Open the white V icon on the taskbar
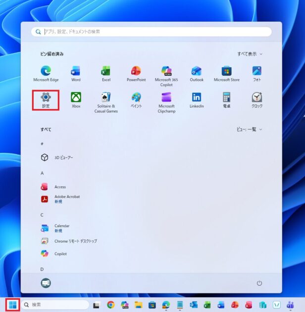 [x=277, y=305]
